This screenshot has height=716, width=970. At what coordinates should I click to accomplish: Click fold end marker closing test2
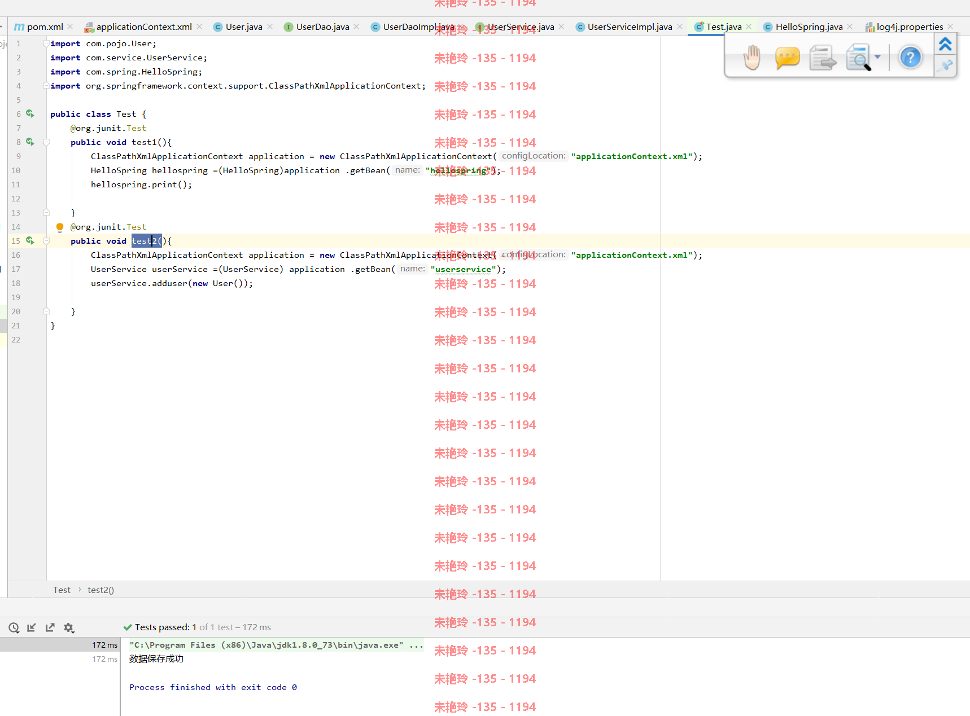(46, 311)
